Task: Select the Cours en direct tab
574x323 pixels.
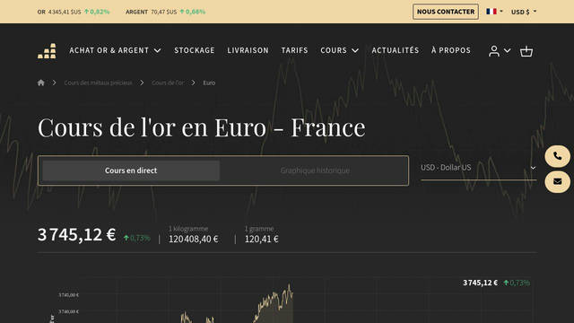Action: click(x=131, y=170)
